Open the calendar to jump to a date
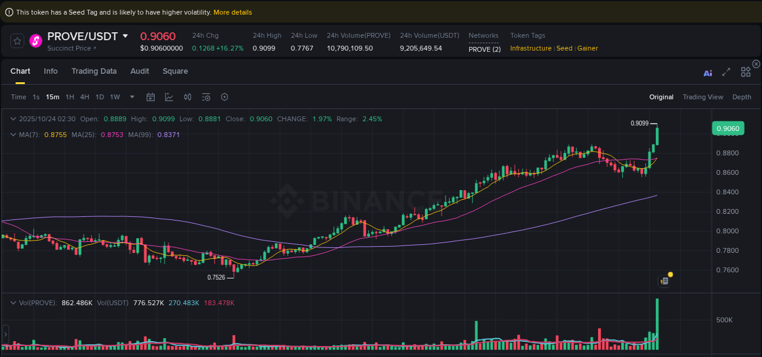This screenshot has height=357, width=762. (151, 97)
